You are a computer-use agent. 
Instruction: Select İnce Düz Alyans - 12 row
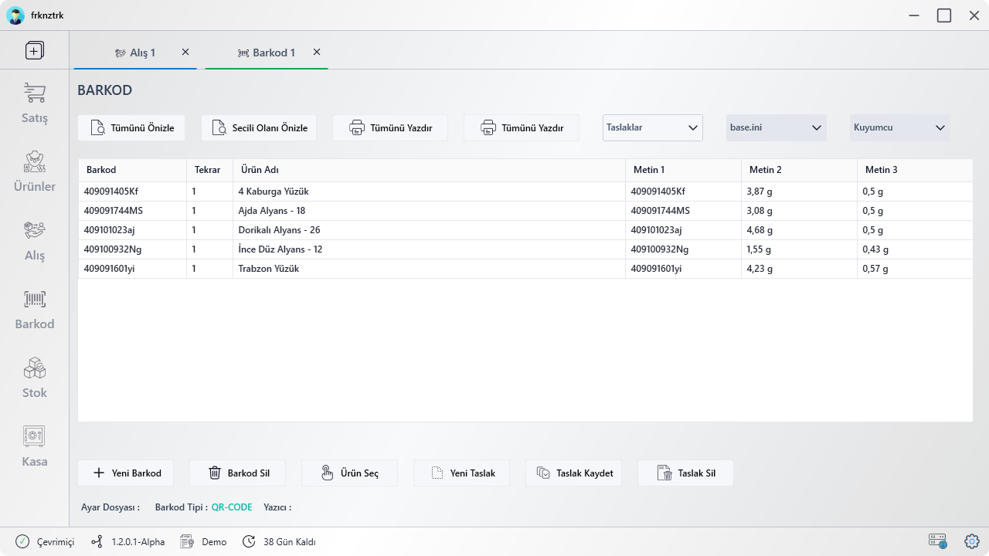point(525,249)
